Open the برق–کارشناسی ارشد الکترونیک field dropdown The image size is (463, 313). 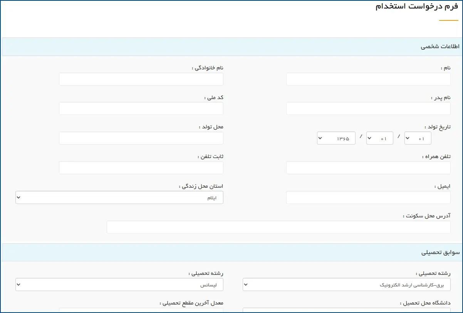(x=347, y=285)
